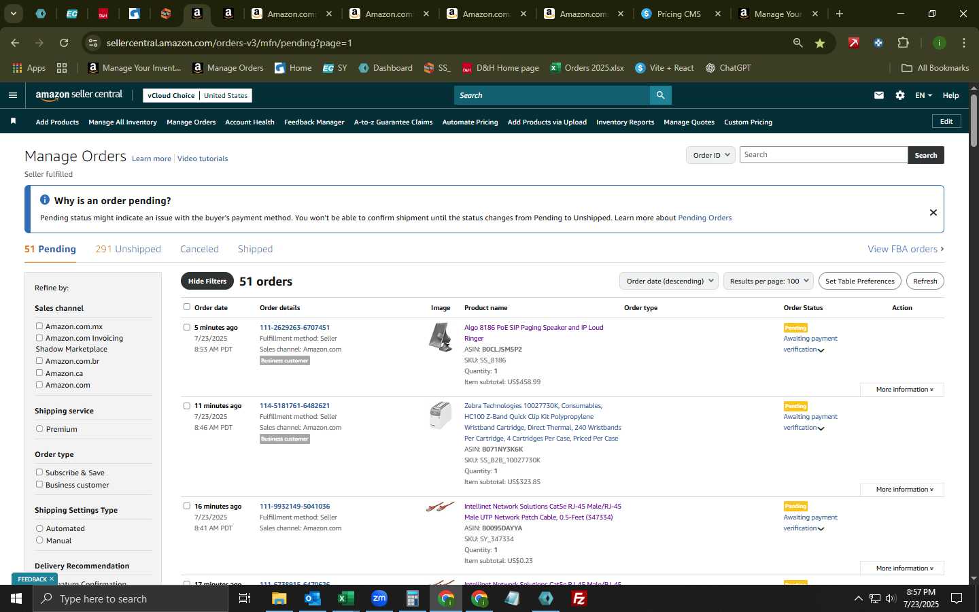Open a new browser tab

point(840,14)
